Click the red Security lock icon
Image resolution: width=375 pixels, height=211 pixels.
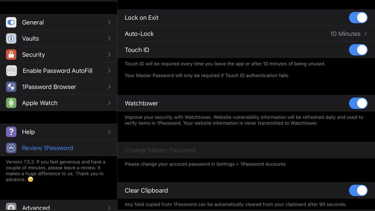[11, 54]
